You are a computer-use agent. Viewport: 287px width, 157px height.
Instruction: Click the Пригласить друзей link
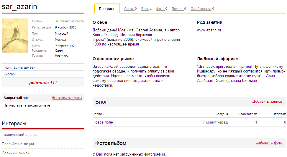click(x=19, y=67)
